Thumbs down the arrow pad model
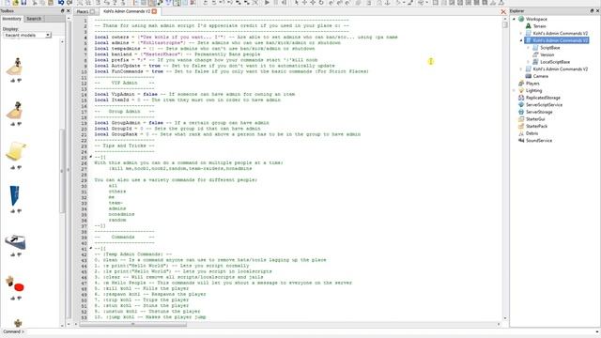Image resolution: width=601 pixels, height=338 pixels. 19,254
